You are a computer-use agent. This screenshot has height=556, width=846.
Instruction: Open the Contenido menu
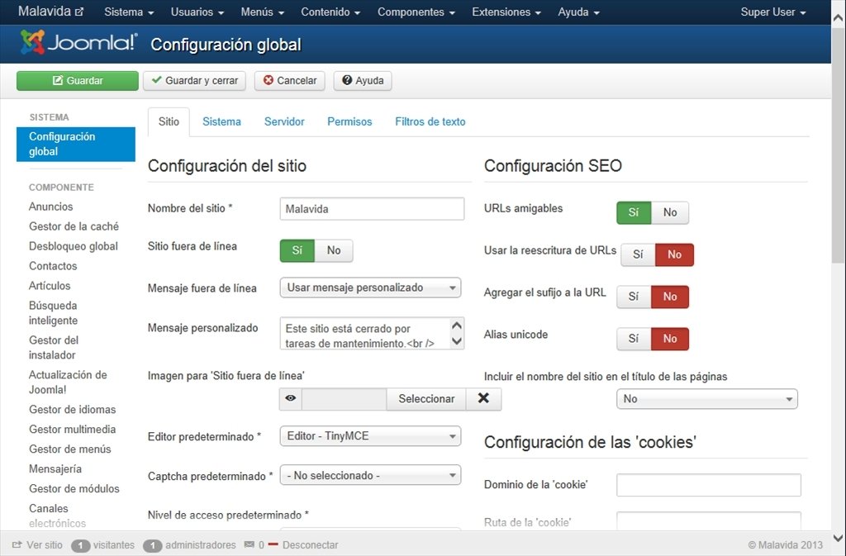(330, 12)
